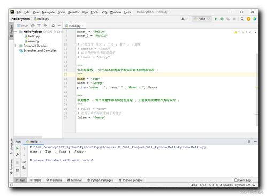Hide the Run panel with minus icon

(255, 141)
